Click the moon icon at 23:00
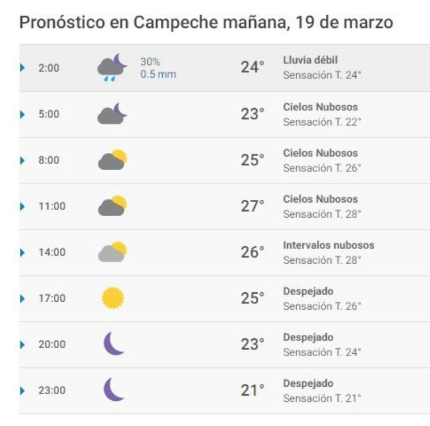Image resolution: width=430 pixels, height=426 pixels. coord(114,390)
